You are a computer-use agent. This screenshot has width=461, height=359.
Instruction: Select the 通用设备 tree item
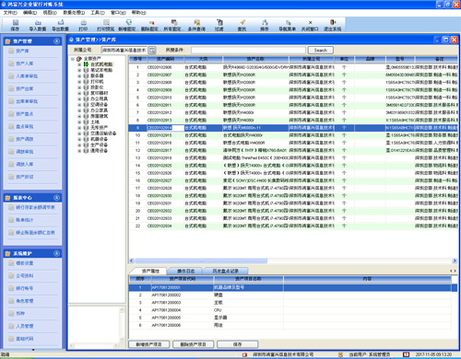click(99, 151)
